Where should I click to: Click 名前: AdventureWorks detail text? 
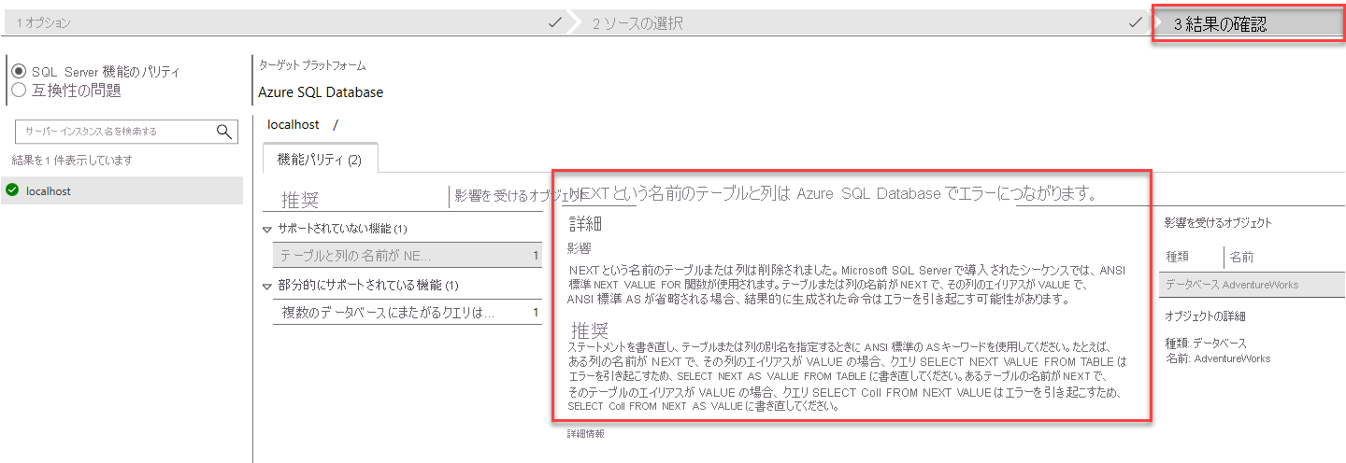coord(1217,358)
